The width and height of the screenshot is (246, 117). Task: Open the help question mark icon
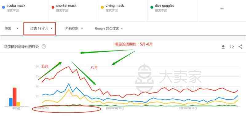44,46
